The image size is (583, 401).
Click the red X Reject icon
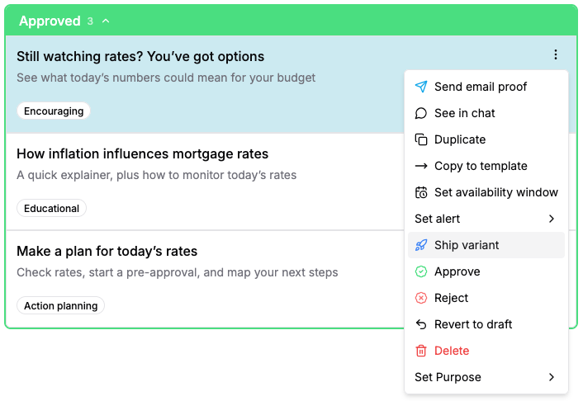[x=421, y=298]
